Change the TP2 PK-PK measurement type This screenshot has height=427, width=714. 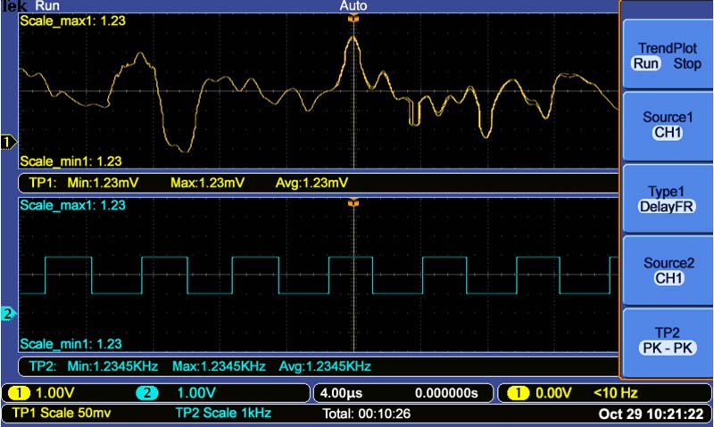click(667, 343)
